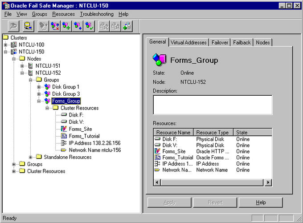This screenshot has height=223, width=303.
Task: Click the database server toolbar icon
Action: 29,26
